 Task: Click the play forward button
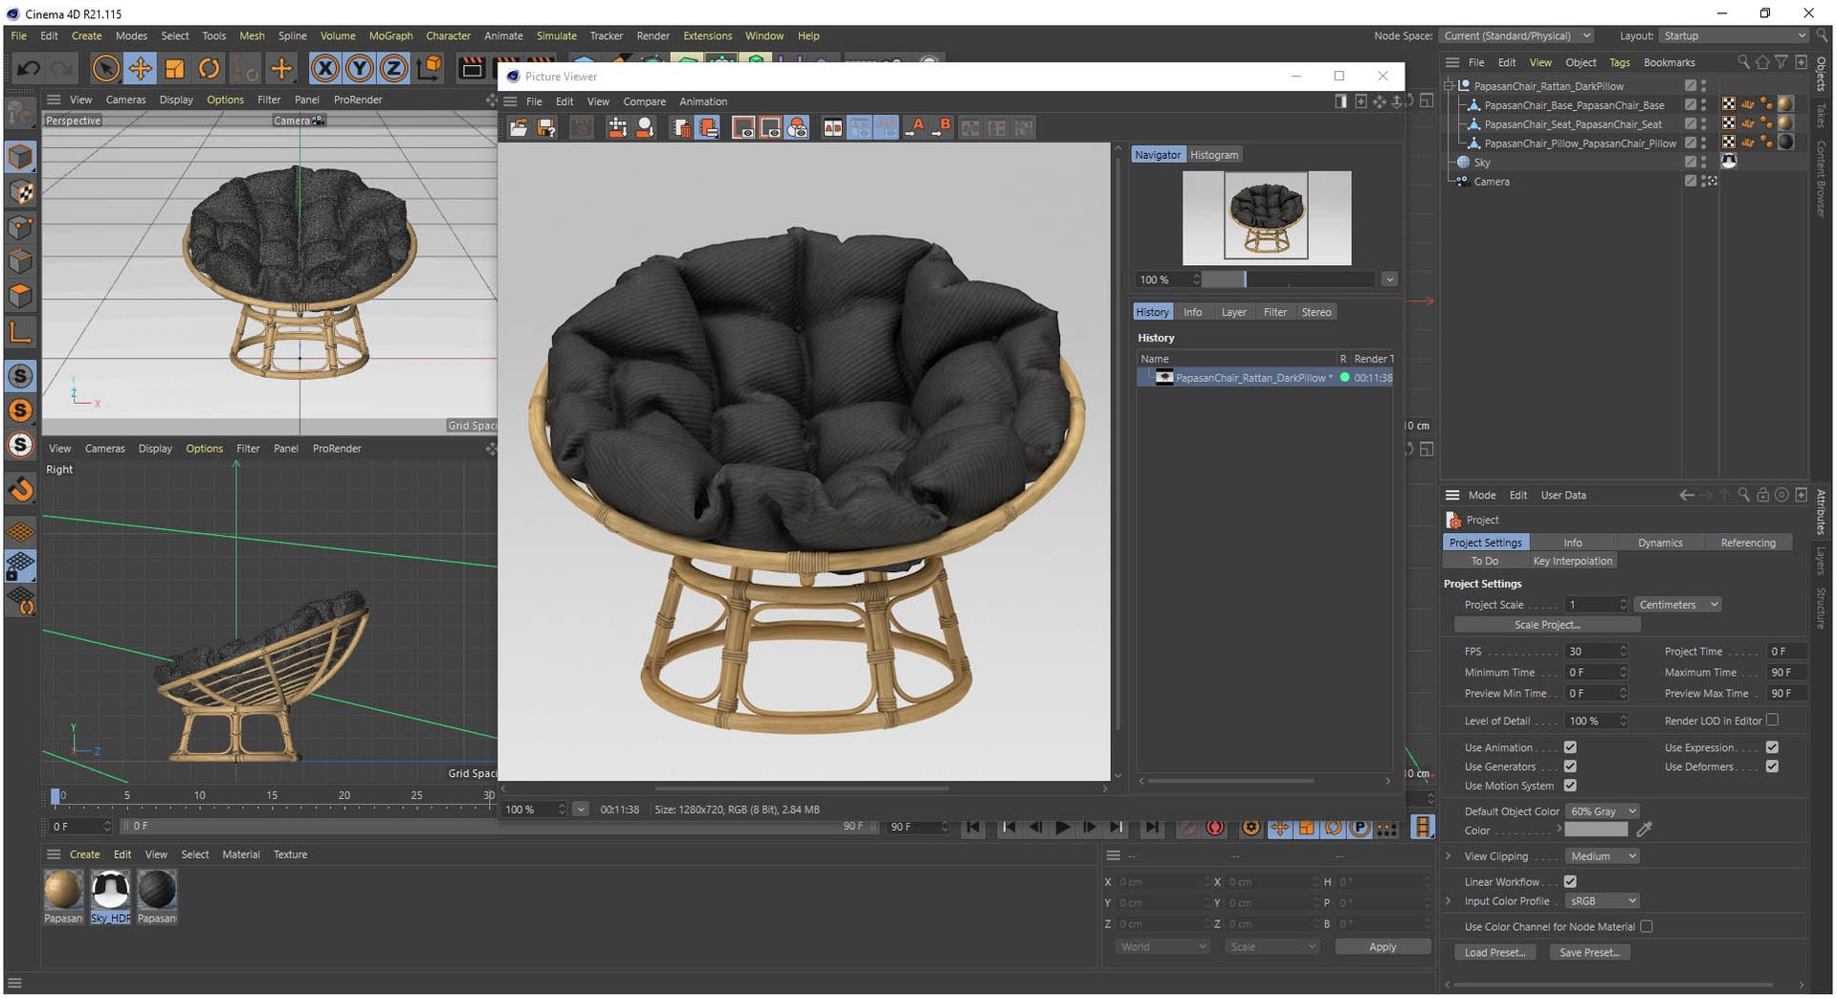1062,828
